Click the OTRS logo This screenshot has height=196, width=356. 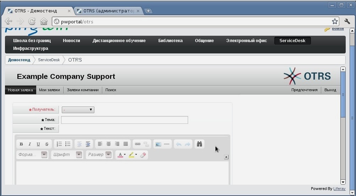click(x=307, y=76)
